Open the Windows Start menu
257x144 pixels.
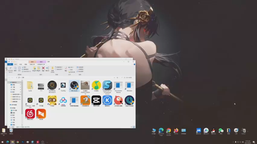pyautogui.click(x=2, y=142)
